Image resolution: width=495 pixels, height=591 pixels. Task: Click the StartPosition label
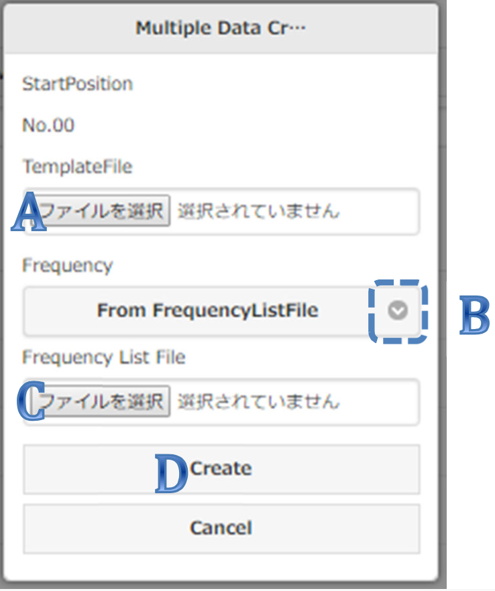[77, 84]
